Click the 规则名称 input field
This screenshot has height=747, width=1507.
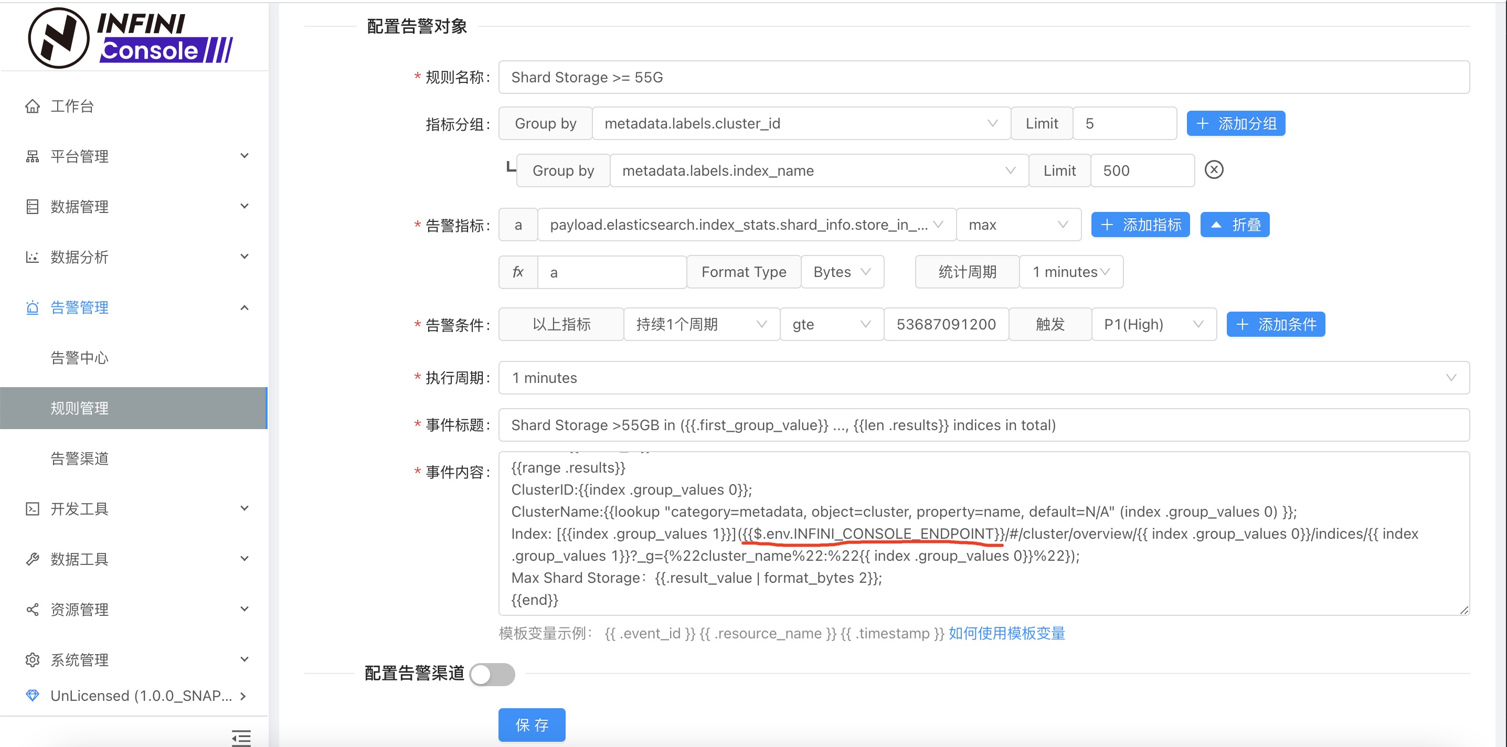click(983, 77)
